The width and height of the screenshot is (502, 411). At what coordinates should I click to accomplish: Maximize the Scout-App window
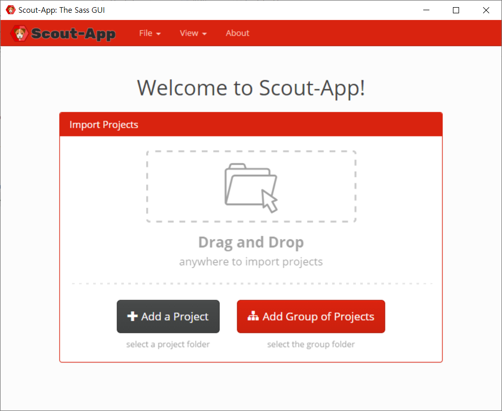point(456,10)
